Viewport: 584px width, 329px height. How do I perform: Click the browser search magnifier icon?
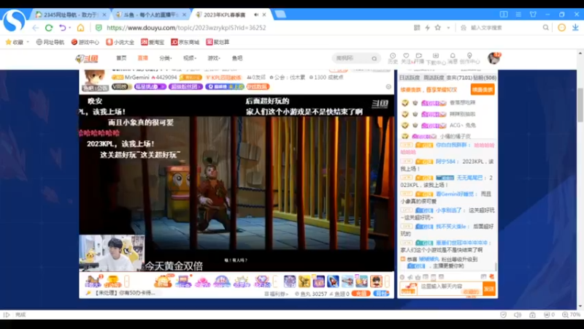point(545,28)
